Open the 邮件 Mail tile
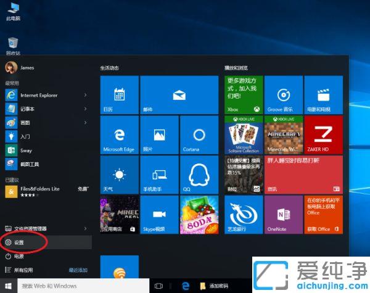The height and width of the screenshot is (293, 370). pyautogui.click(x=179, y=95)
